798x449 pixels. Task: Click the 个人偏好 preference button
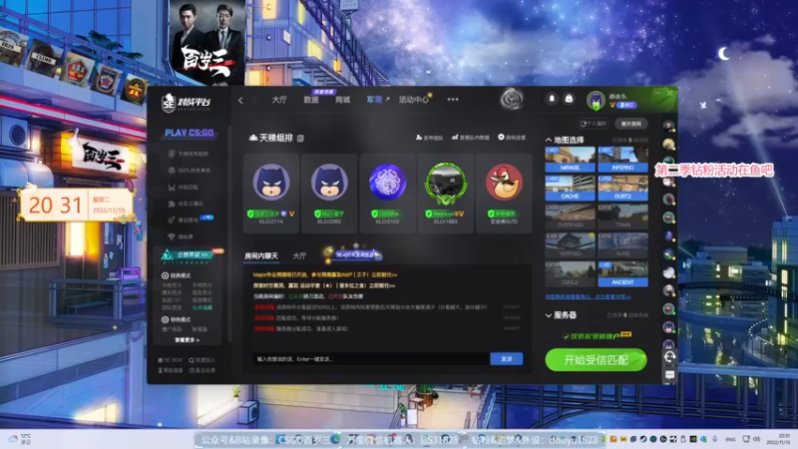pos(593,124)
